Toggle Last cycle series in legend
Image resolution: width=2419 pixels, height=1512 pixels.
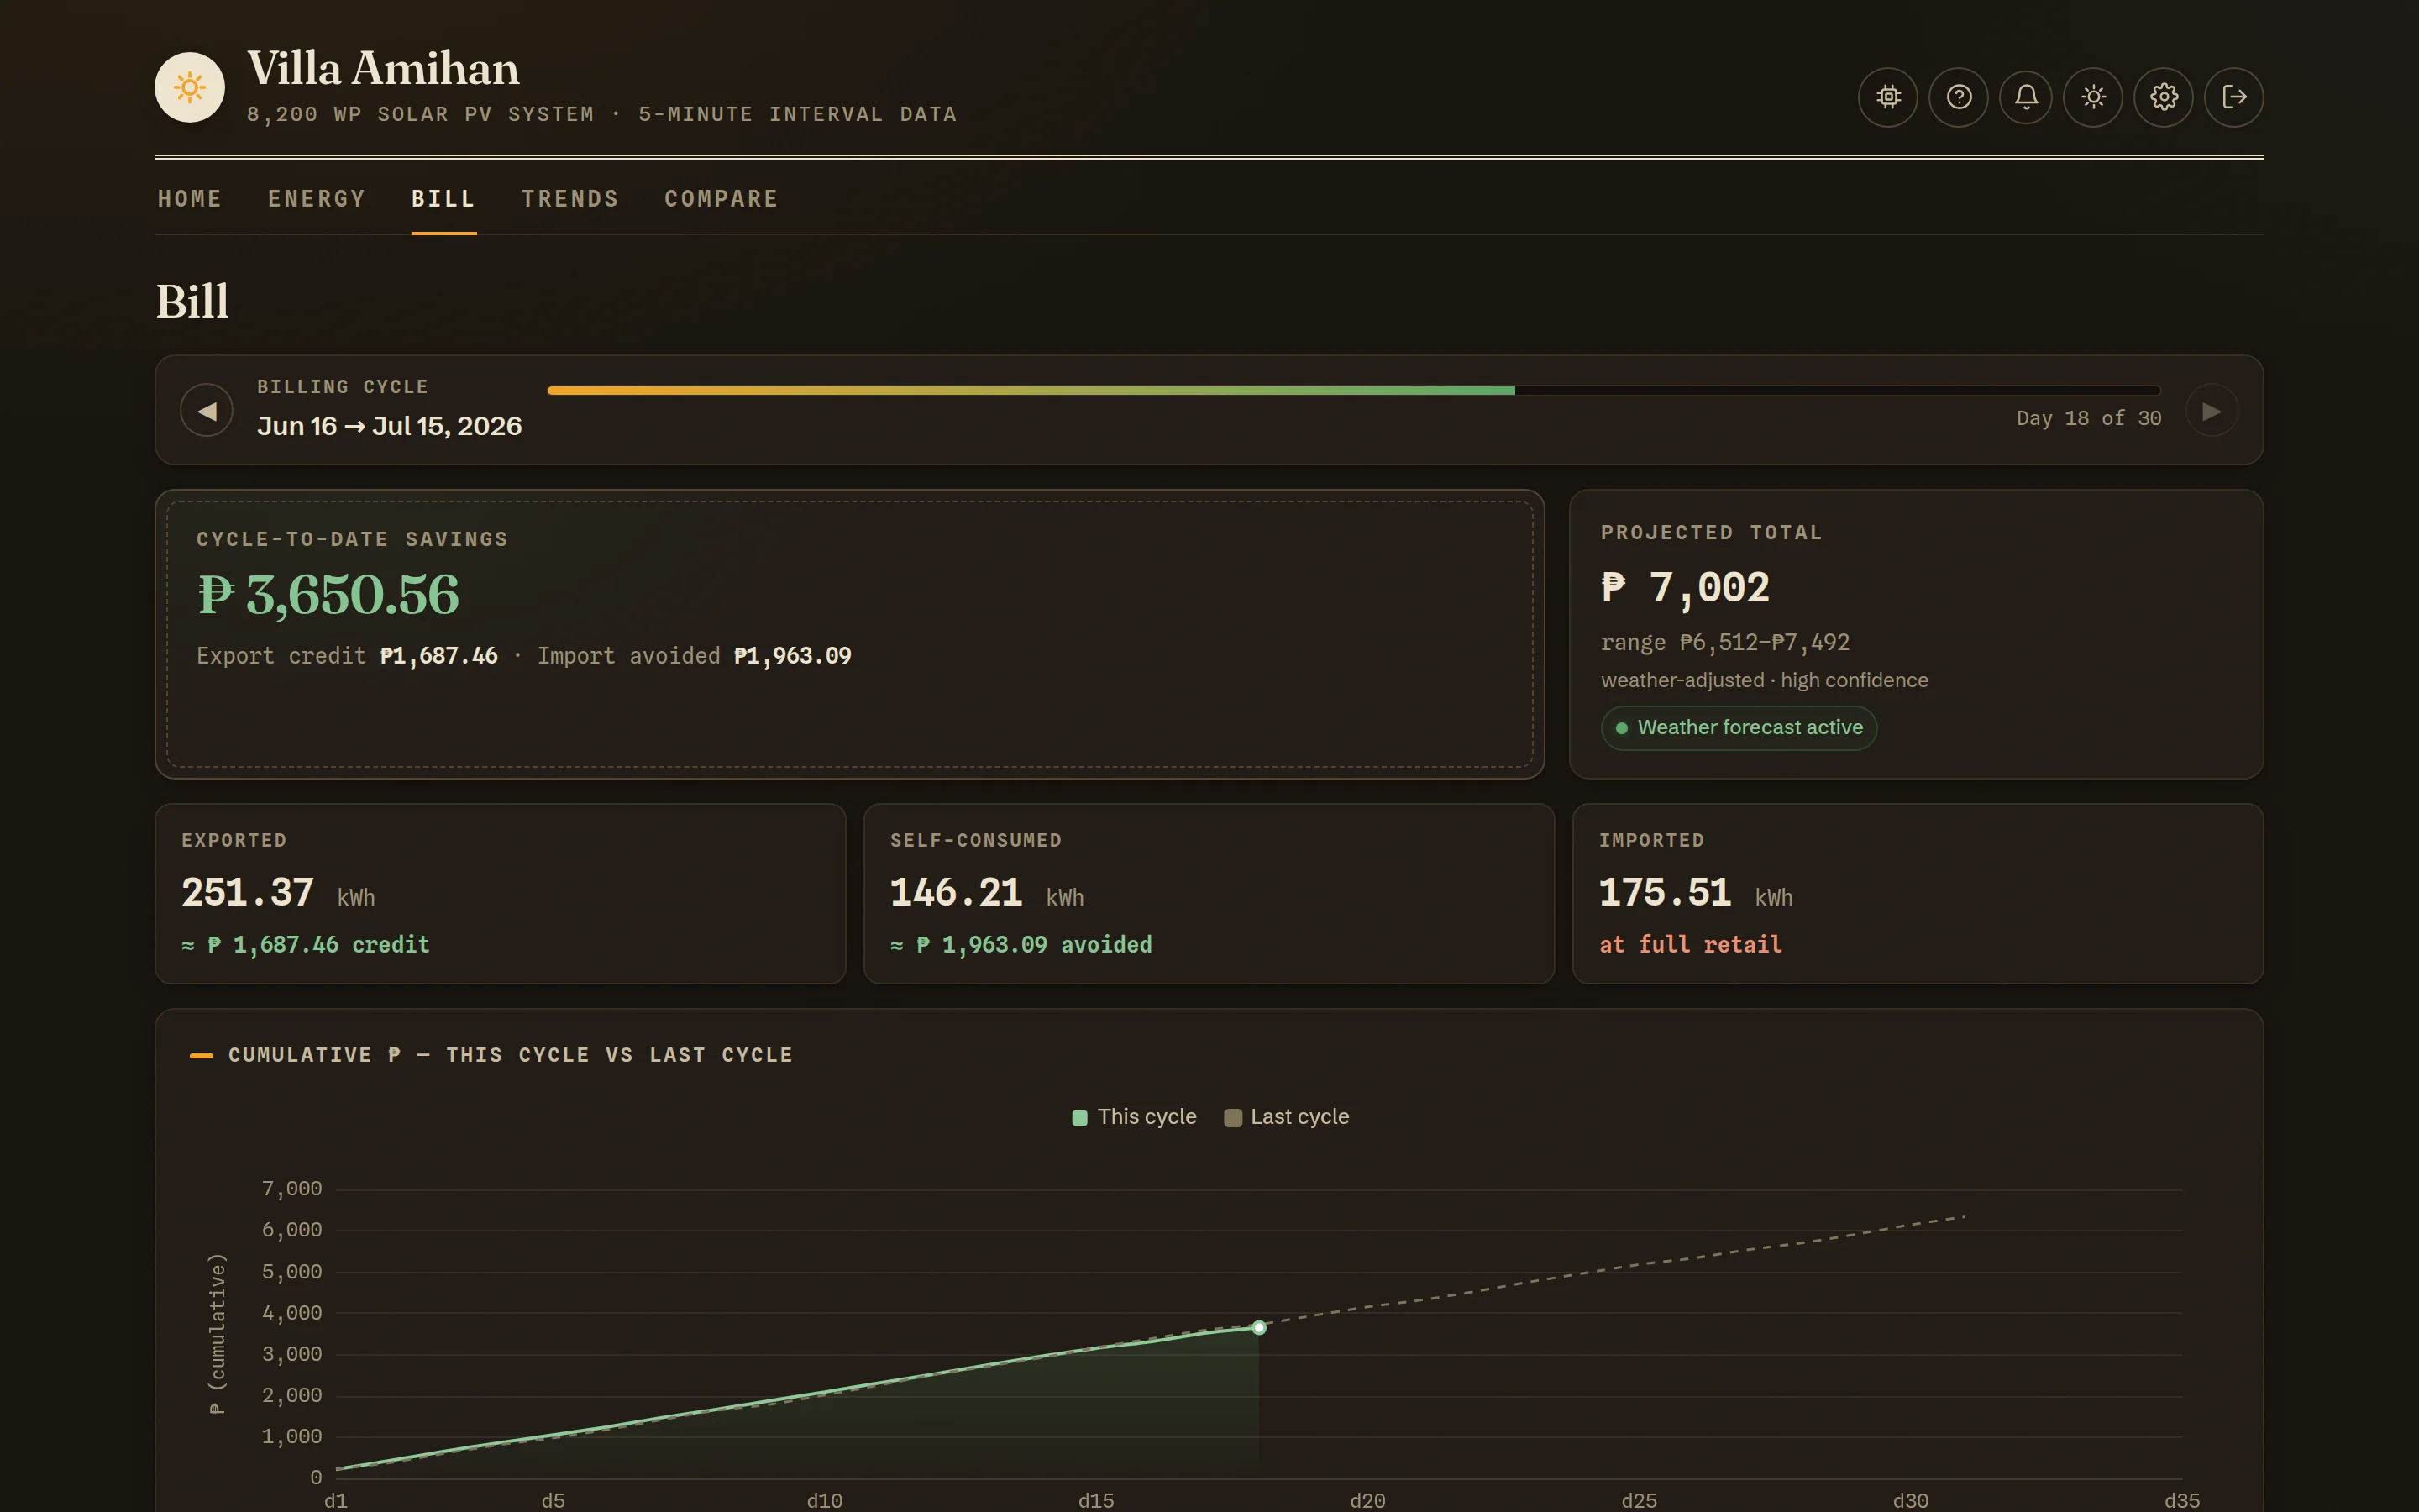pyautogui.click(x=1288, y=1117)
